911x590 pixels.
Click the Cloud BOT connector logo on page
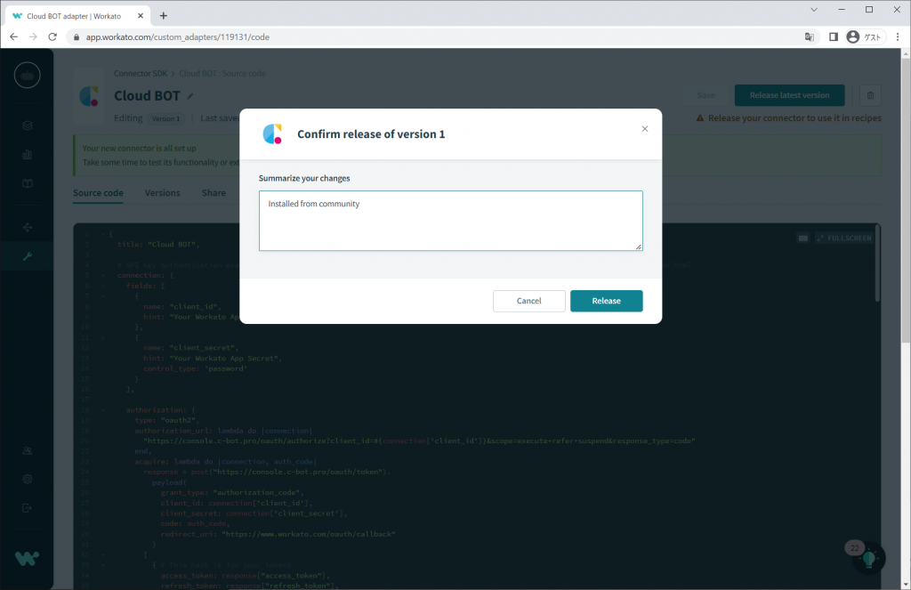(89, 96)
